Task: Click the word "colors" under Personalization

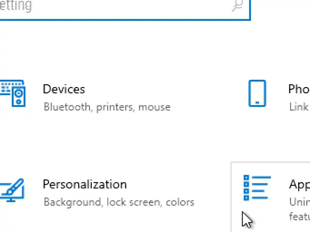Action: click(x=180, y=202)
